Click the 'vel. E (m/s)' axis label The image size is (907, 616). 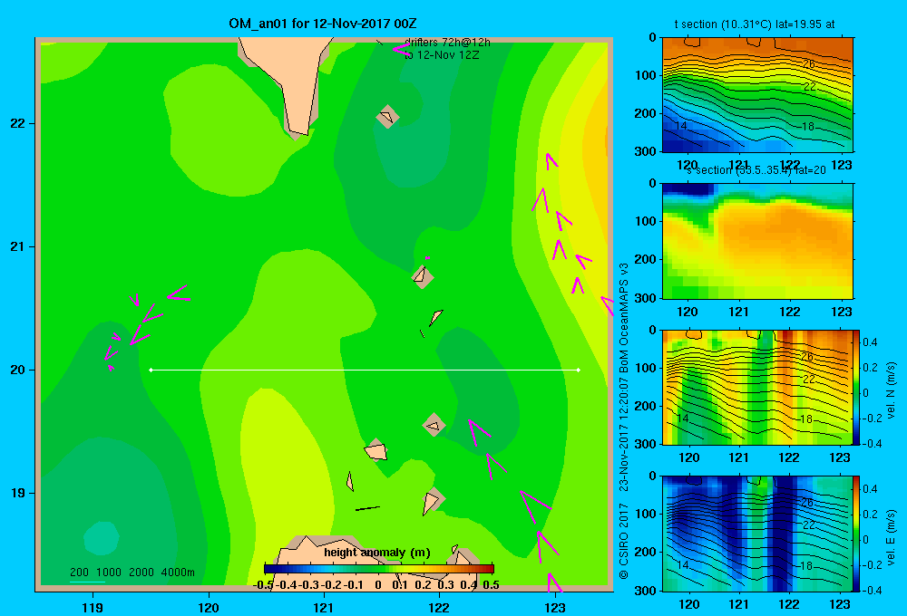pyautogui.click(x=891, y=537)
